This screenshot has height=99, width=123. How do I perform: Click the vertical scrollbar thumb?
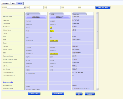click(x=97, y=32)
